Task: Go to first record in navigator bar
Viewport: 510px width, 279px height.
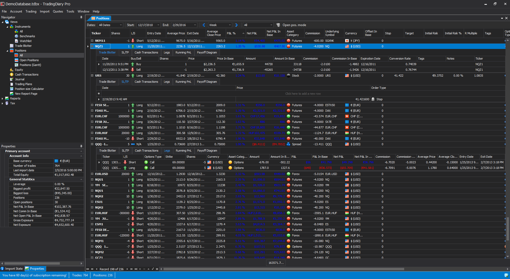Action: pyautogui.click(x=88, y=269)
